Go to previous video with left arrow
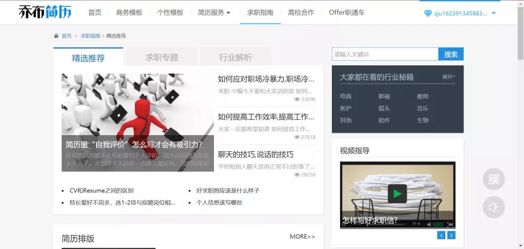This screenshot has height=249, width=524. tap(441, 235)
